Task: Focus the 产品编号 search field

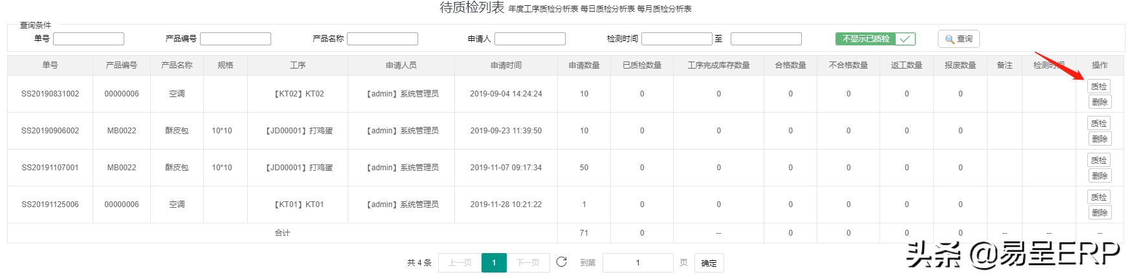Action: (x=235, y=39)
